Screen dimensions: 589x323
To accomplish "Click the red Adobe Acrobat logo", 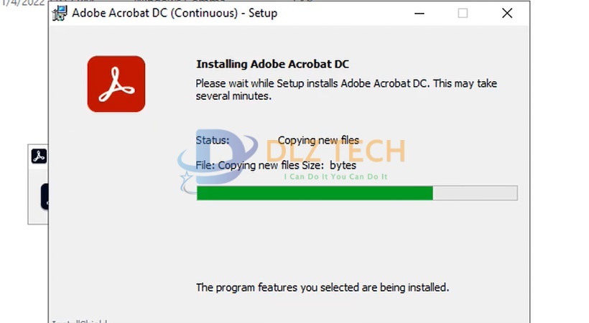I will 116,84.
